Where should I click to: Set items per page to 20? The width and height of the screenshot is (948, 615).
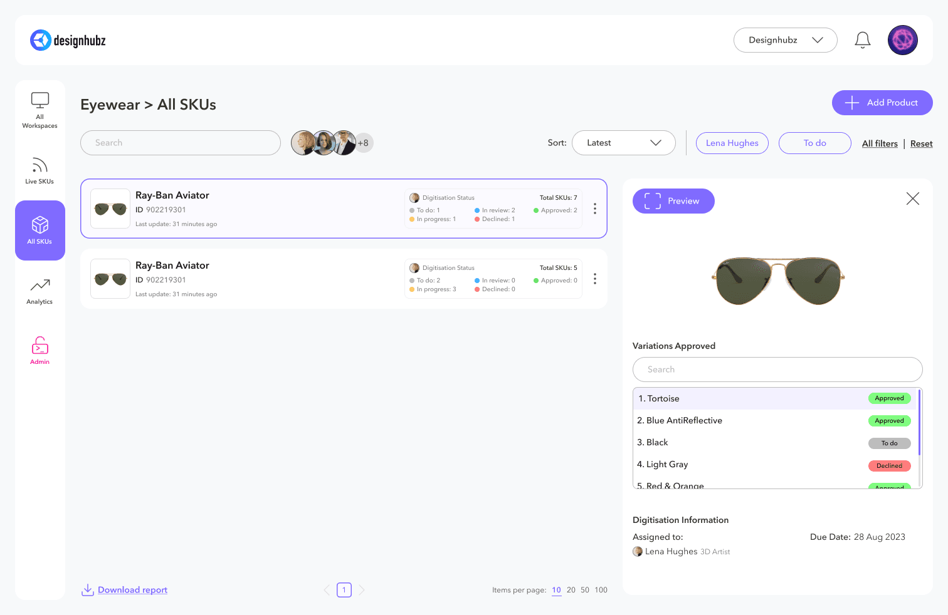571,590
